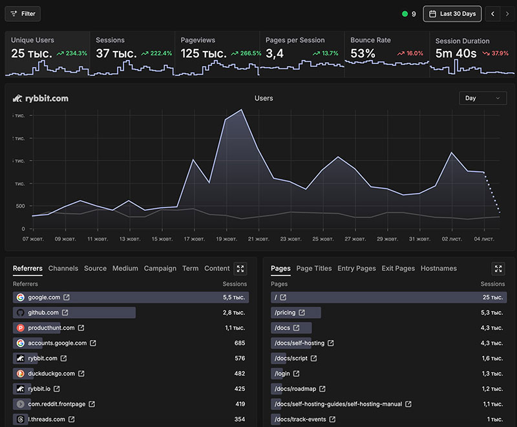Expand the Pages panel to fullscreen

point(498,269)
